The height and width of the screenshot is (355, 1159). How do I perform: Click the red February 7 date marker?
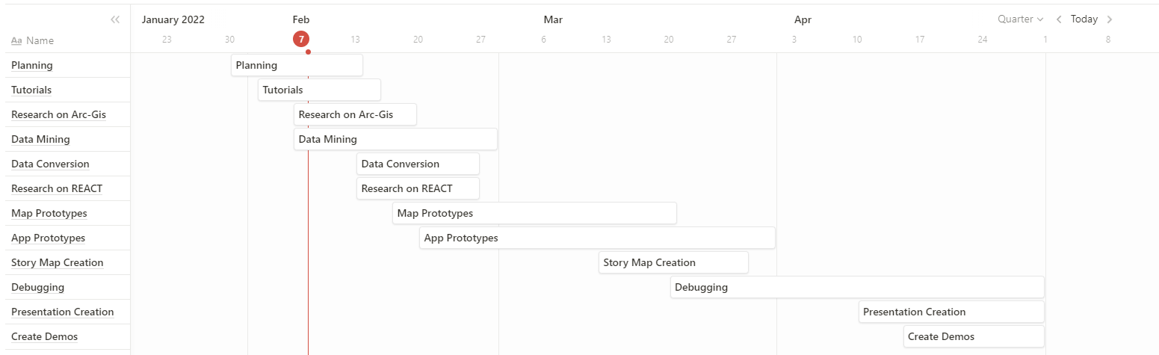[x=301, y=39]
